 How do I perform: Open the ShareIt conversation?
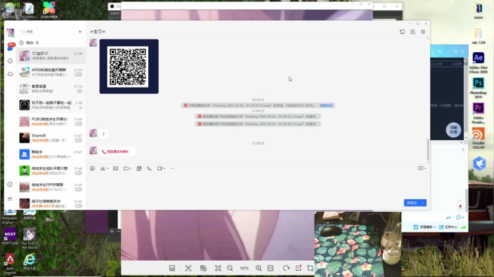[51, 138]
